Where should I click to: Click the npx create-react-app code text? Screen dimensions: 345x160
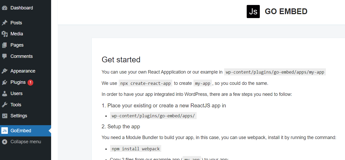point(145,83)
